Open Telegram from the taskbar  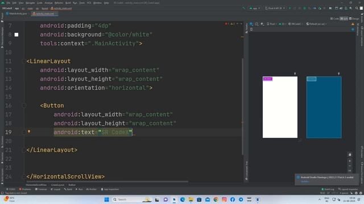tap(241, 199)
